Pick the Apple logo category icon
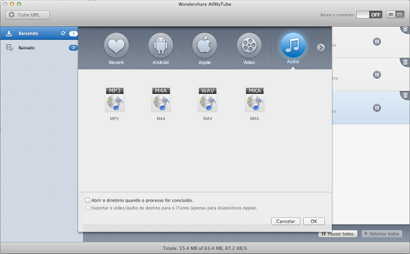This screenshot has height=254, width=410. pos(204,45)
